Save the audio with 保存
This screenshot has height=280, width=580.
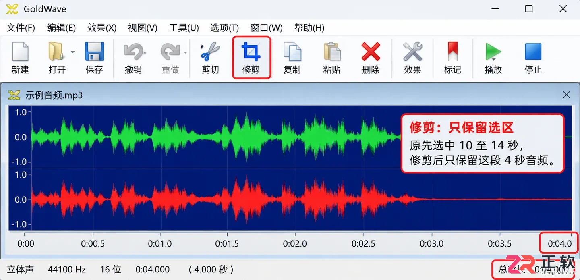click(94, 58)
